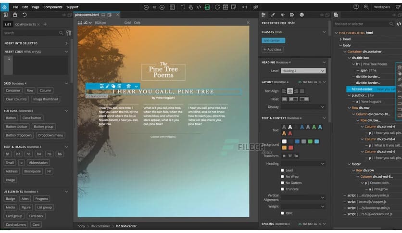
Task: Open the Workspace menu button
Action: click(382, 7)
